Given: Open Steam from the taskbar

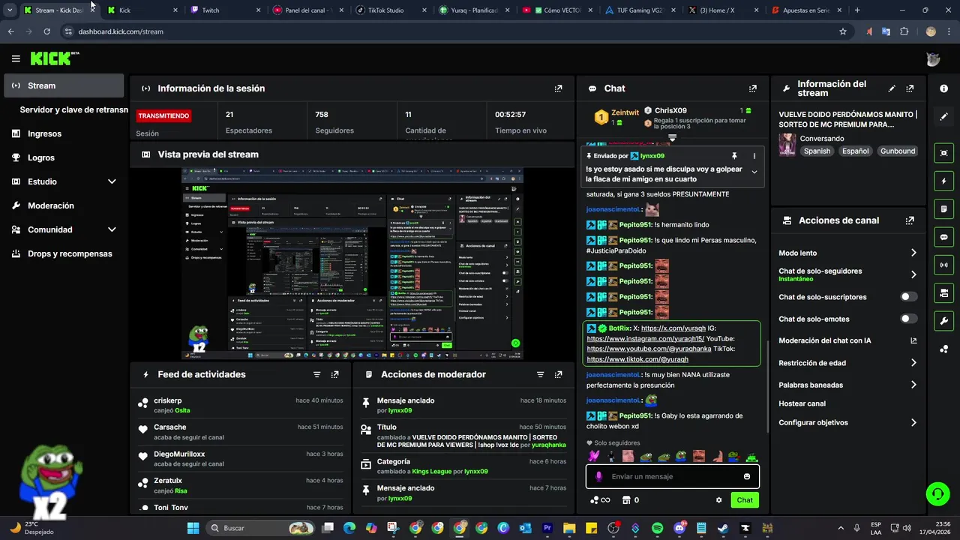Looking at the screenshot, I should tap(723, 528).
